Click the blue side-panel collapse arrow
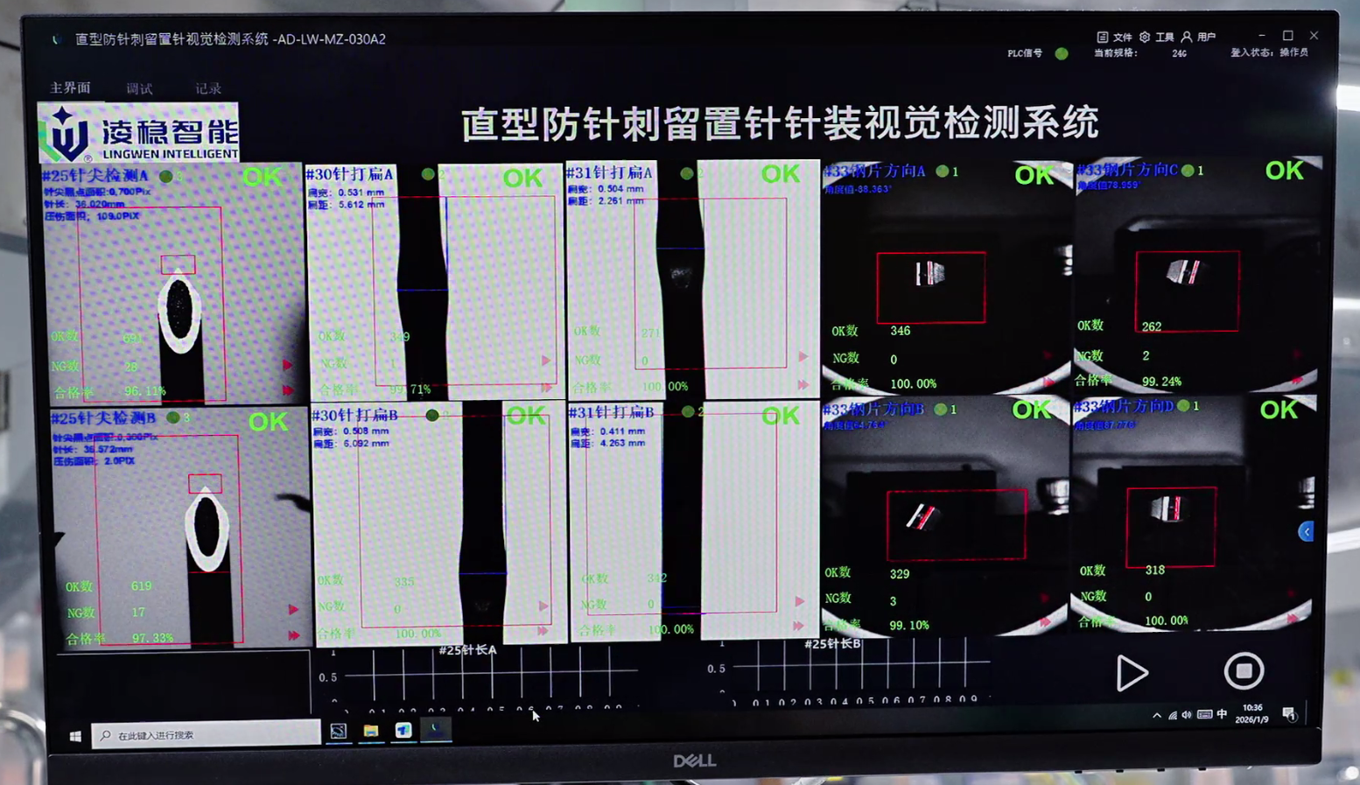Image resolution: width=1360 pixels, height=785 pixels. (1306, 532)
